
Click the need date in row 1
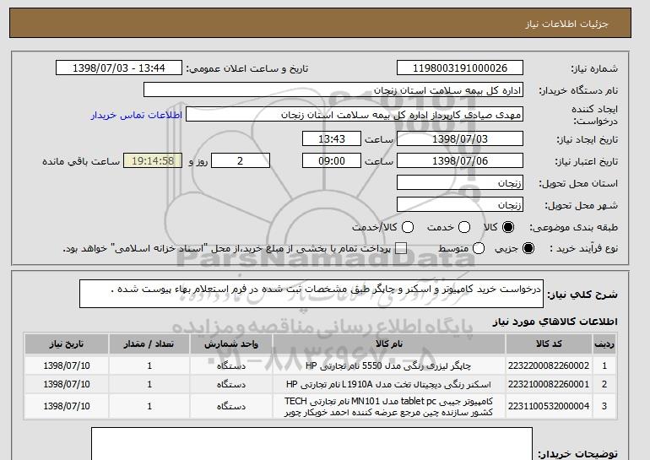pos(67,365)
